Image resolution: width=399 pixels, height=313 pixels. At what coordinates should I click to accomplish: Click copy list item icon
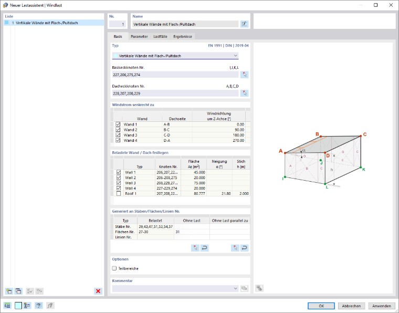coord(18,291)
